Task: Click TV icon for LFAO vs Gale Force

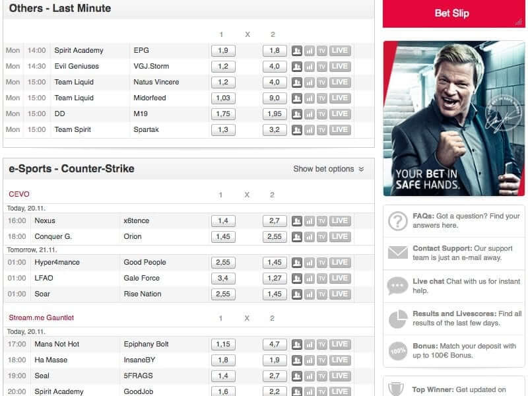Action: coord(322,278)
